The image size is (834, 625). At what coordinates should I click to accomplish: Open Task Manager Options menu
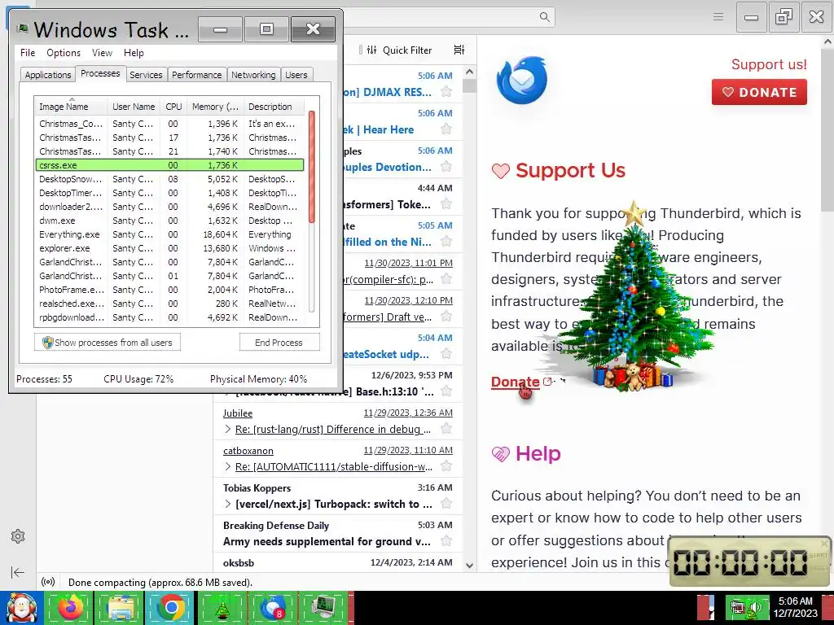tap(64, 53)
